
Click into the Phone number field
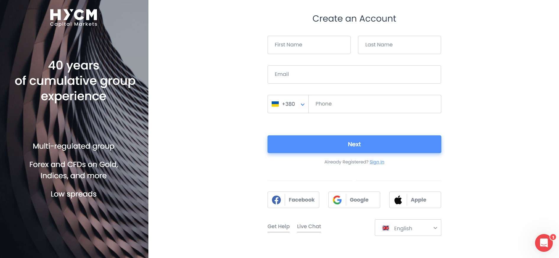(375, 104)
